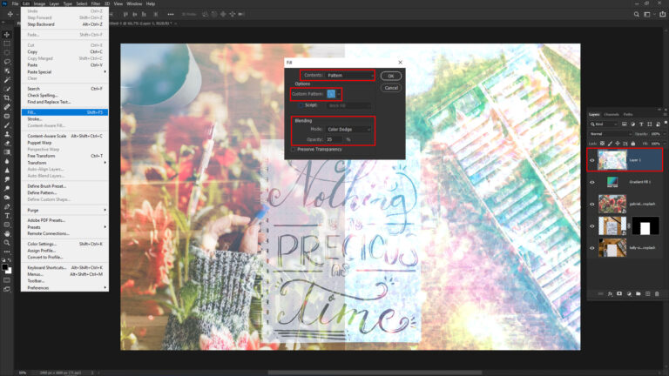Select the Hand tool

(7, 233)
